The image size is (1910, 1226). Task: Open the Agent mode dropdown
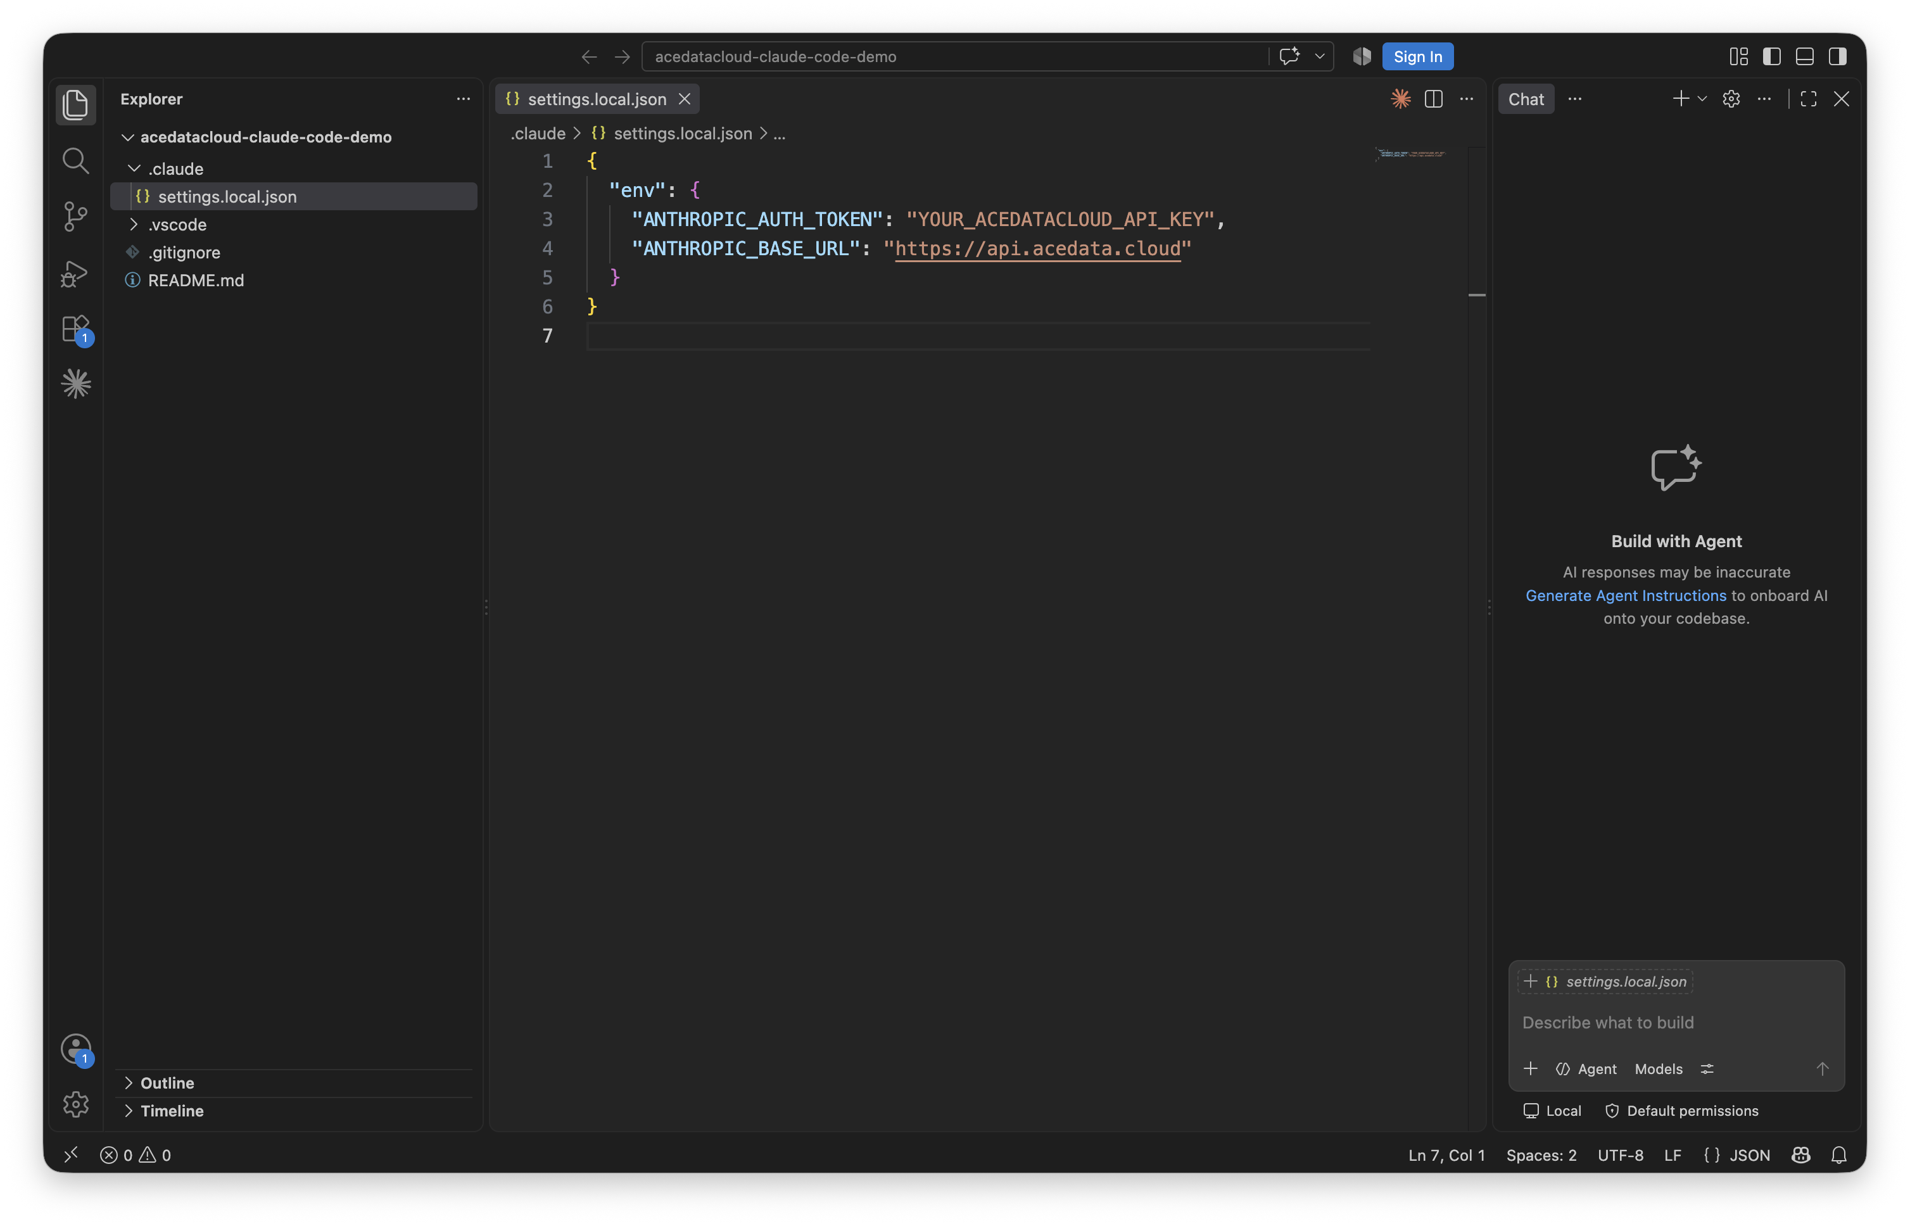click(1586, 1068)
